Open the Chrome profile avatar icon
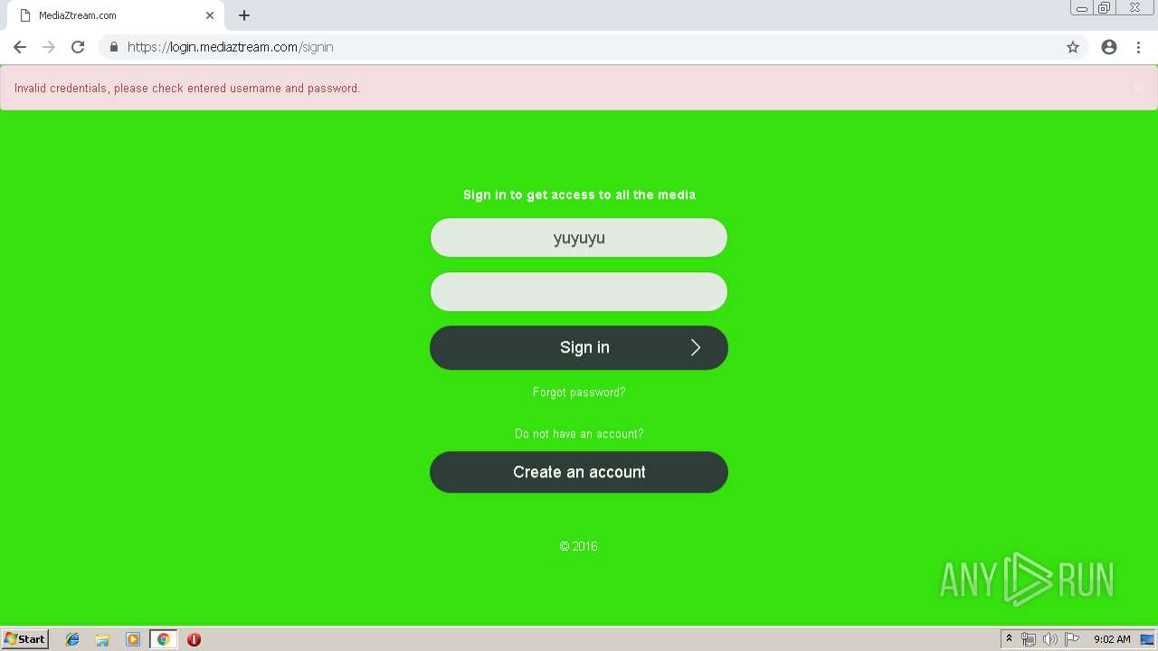1158x651 pixels. pos(1109,47)
